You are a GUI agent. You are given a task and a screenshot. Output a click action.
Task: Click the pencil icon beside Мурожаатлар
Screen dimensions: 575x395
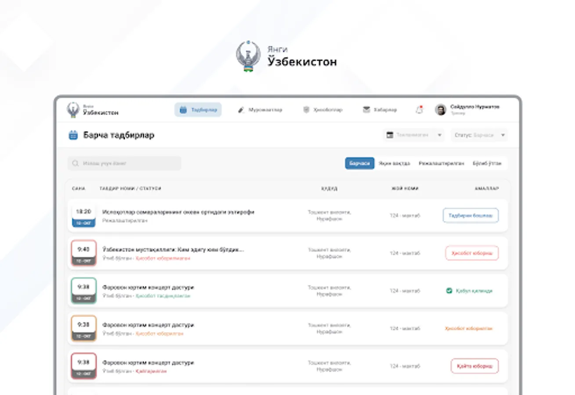point(241,110)
